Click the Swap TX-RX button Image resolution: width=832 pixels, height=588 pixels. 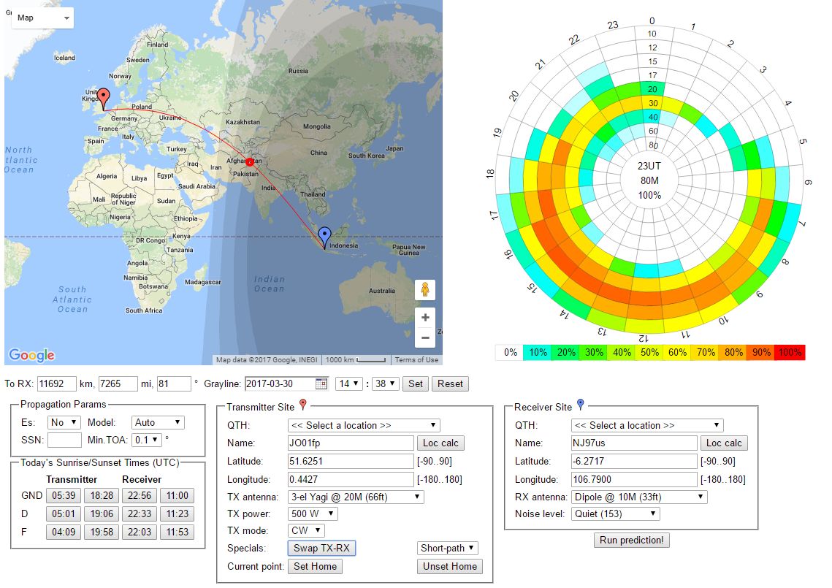coord(322,548)
